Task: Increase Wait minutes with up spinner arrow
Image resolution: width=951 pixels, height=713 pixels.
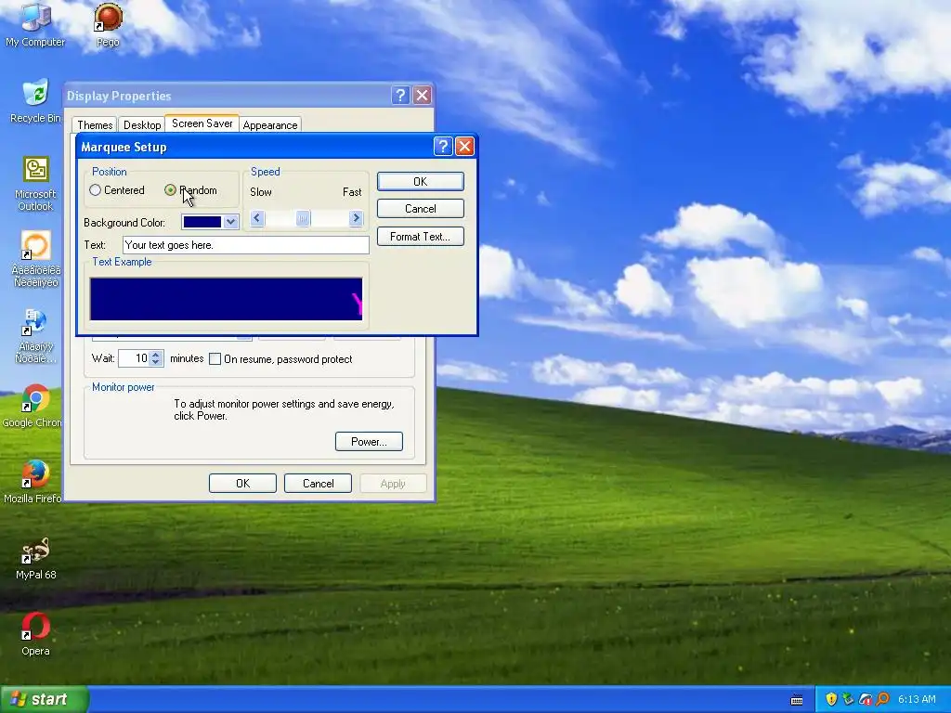Action: [x=156, y=355]
